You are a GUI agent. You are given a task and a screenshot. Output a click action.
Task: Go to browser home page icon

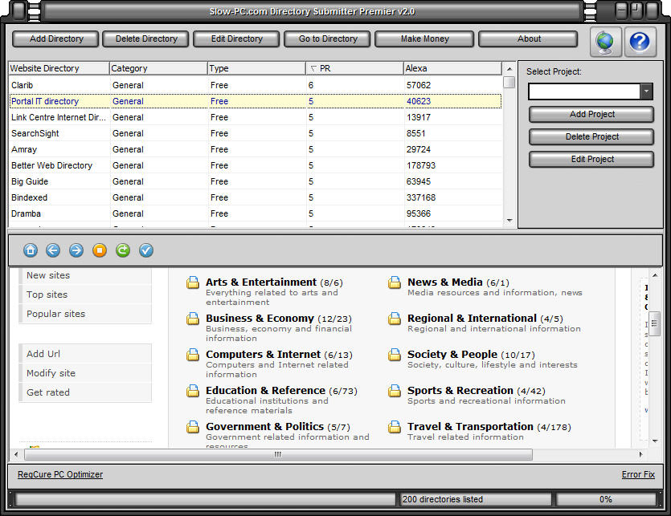pos(31,250)
